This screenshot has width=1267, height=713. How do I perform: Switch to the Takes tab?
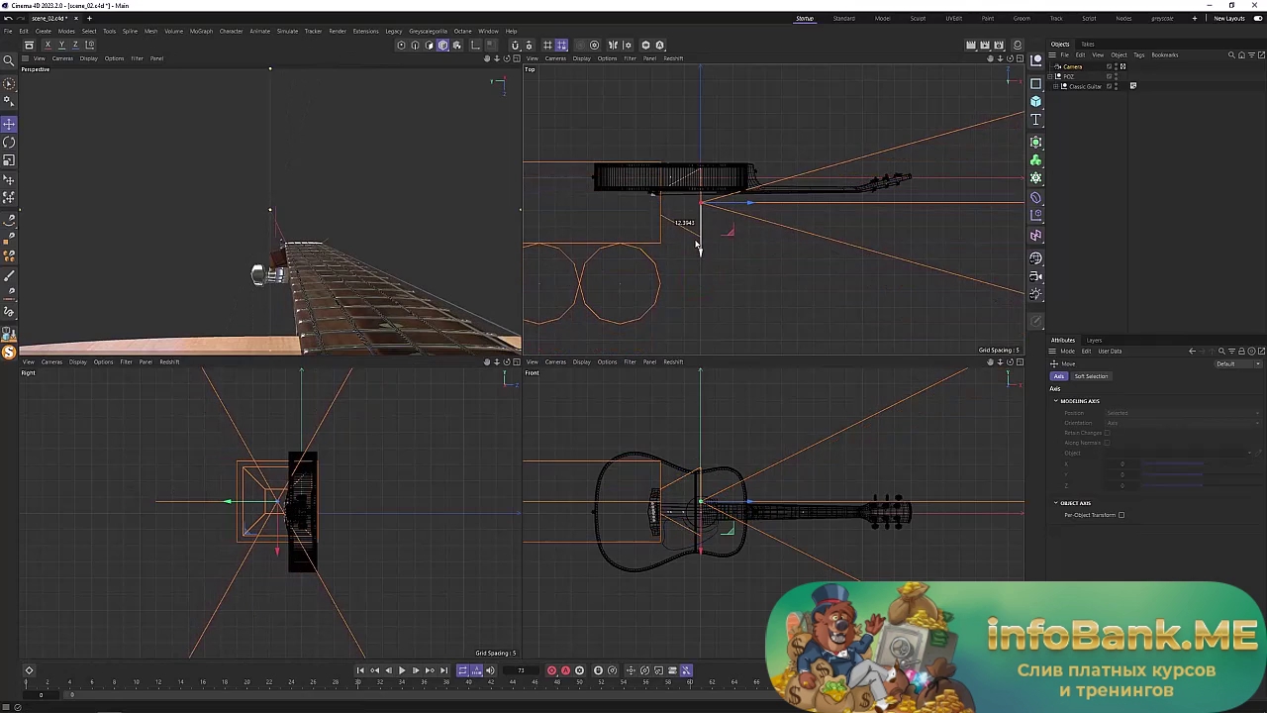[x=1088, y=44]
